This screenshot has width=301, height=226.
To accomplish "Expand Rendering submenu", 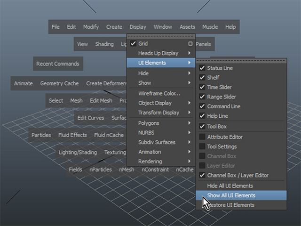I will [161, 161].
